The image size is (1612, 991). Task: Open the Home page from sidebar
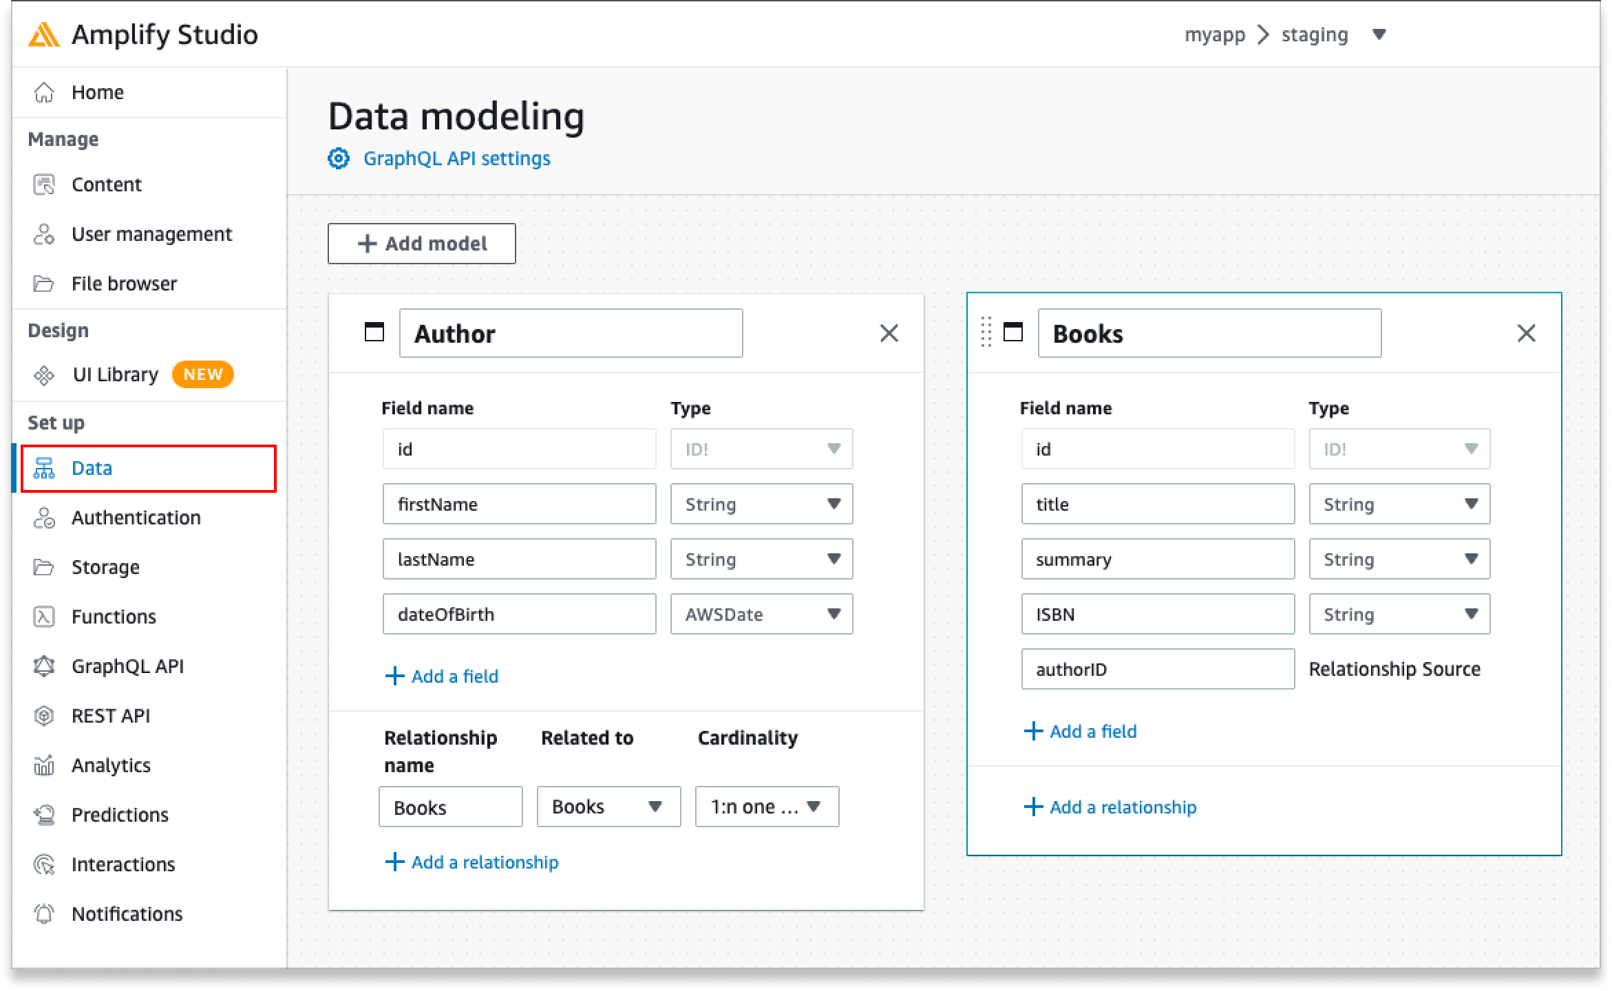(97, 92)
